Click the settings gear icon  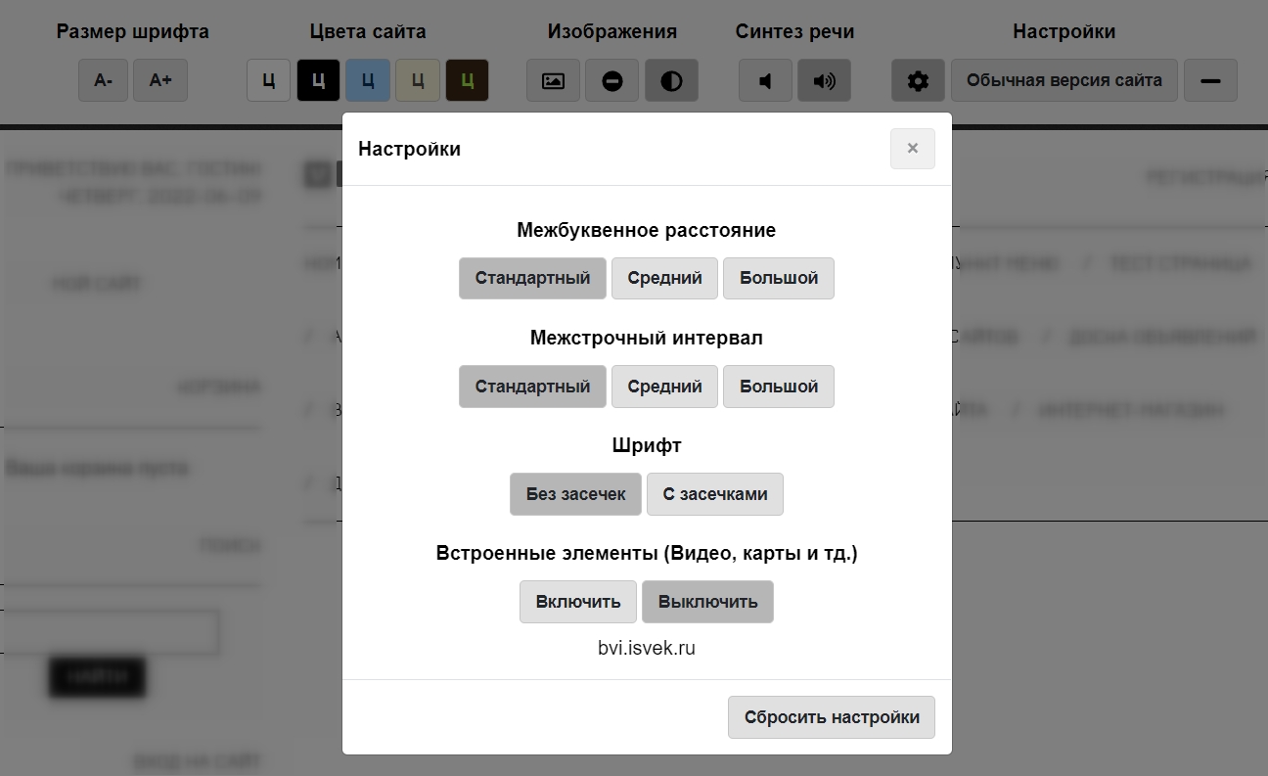coord(918,80)
